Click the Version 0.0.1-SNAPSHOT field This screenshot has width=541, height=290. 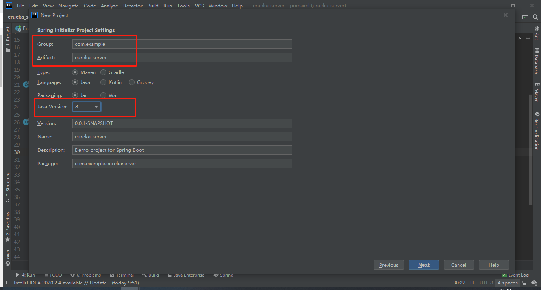click(x=182, y=123)
